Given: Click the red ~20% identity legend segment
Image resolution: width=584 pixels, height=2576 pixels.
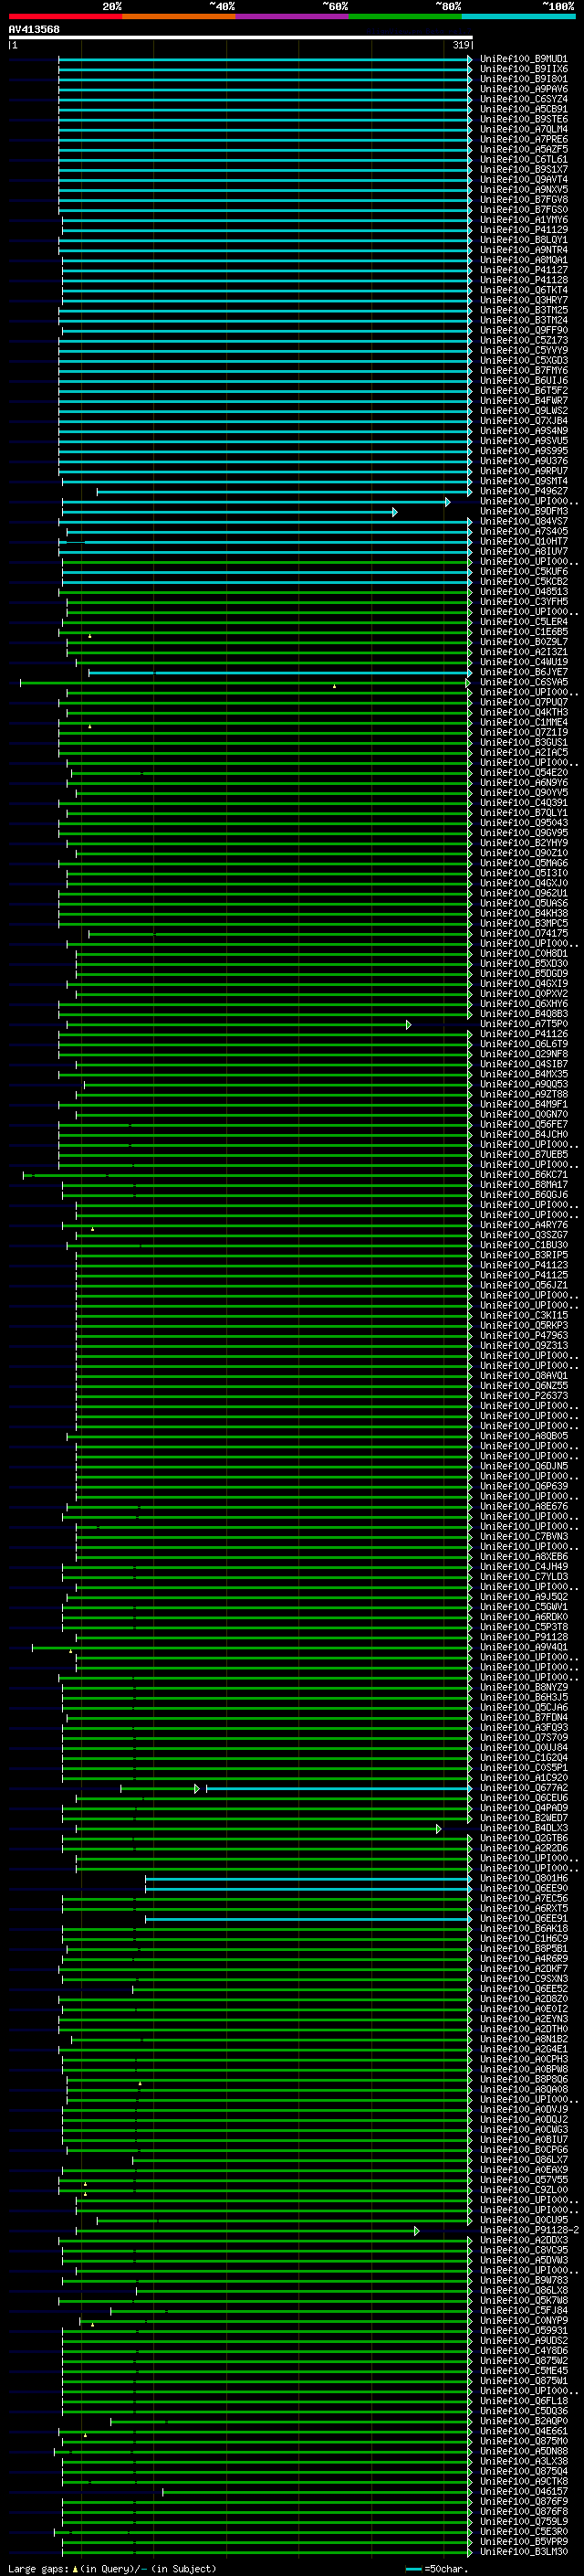Looking at the screenshot, I should point(65,16).
